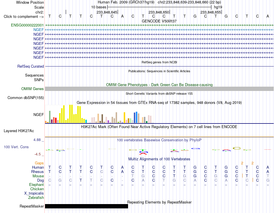Select the Zebrafish species row label

point(36,198)
